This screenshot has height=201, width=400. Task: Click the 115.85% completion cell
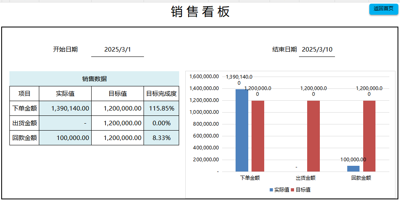(162, 108)
